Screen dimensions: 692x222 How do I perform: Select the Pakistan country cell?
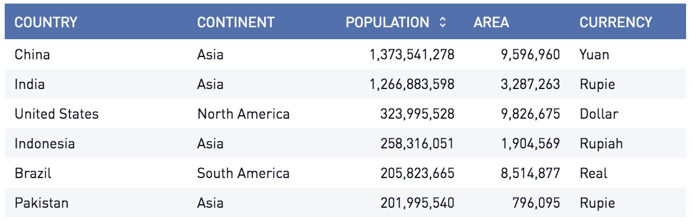click(42, 203)
